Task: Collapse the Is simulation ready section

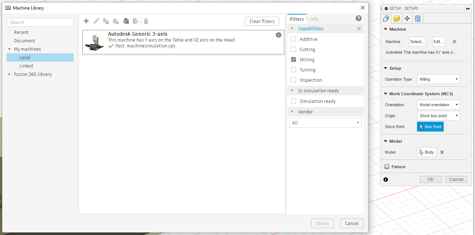Action: click(292, 90)
